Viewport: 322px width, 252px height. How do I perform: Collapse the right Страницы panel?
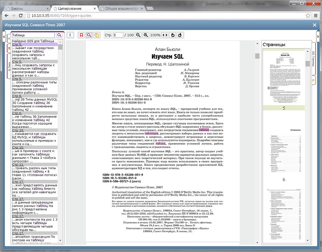coord(318,37)
